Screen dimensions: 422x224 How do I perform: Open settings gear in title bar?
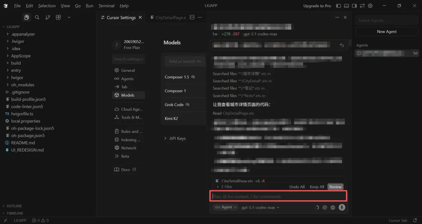tap(370, 5)
